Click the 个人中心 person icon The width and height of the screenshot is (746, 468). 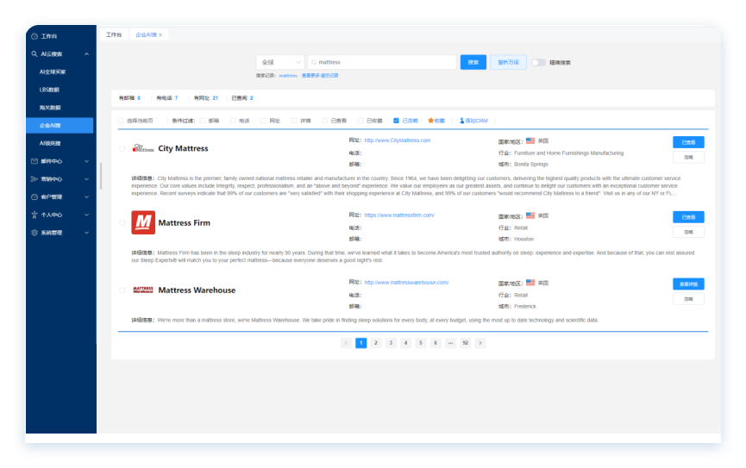34,215
